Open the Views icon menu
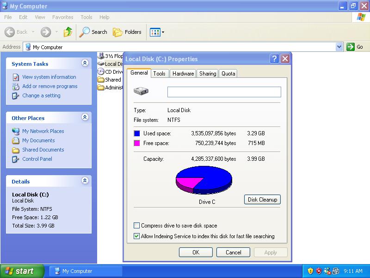This screenshot has width=370, height=278. pos(155,32)
